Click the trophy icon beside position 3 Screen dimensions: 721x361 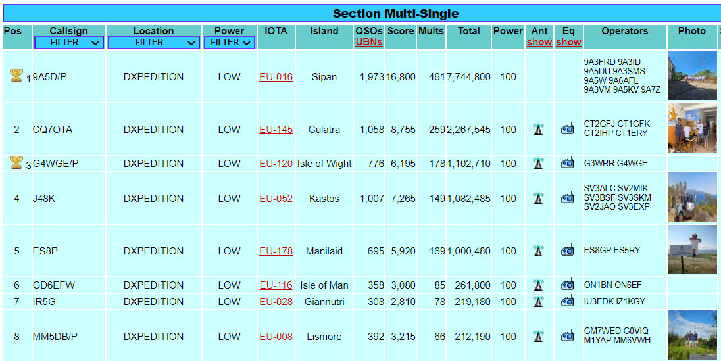[16, 162]
